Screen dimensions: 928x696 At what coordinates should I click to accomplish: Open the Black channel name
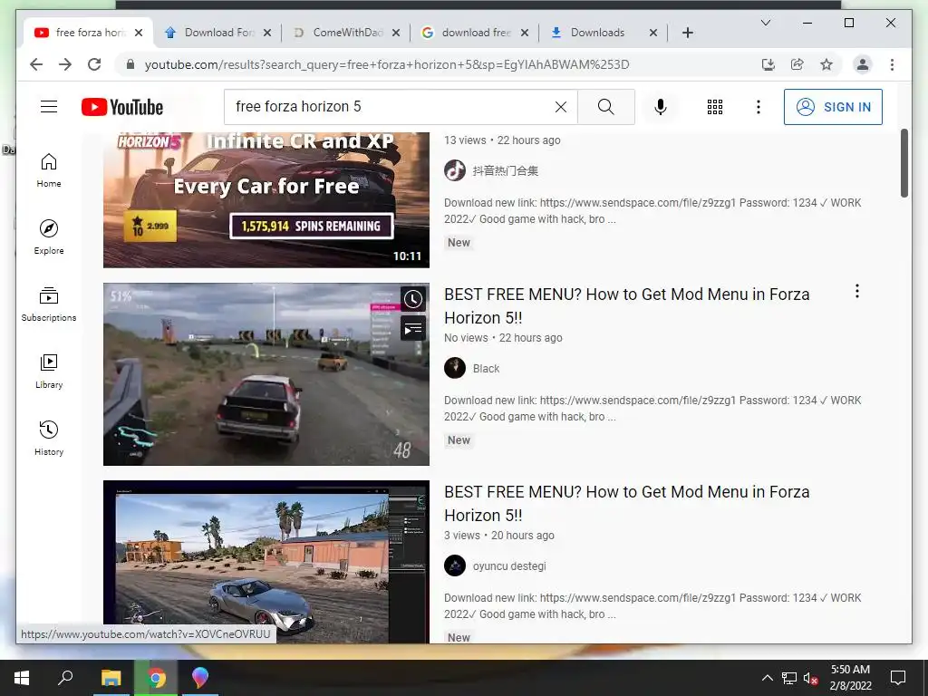coord(486,369)
